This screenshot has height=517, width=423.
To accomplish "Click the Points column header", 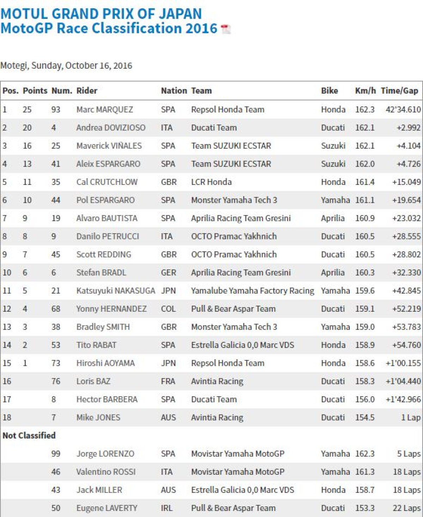I will click(x=35, y=91).
